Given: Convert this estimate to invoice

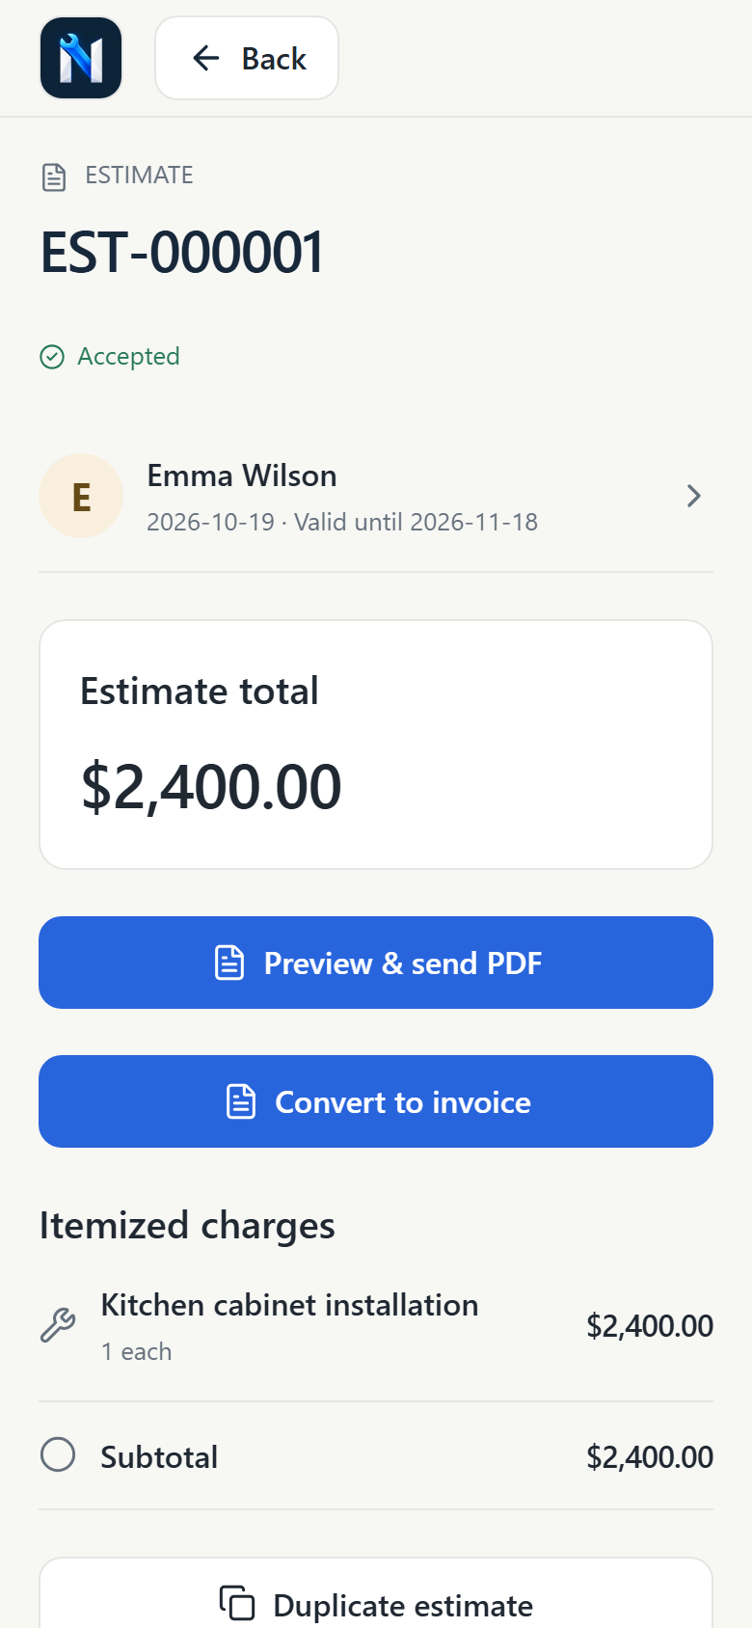Looking at the screenshot, I should click(x=376, y=1101).
